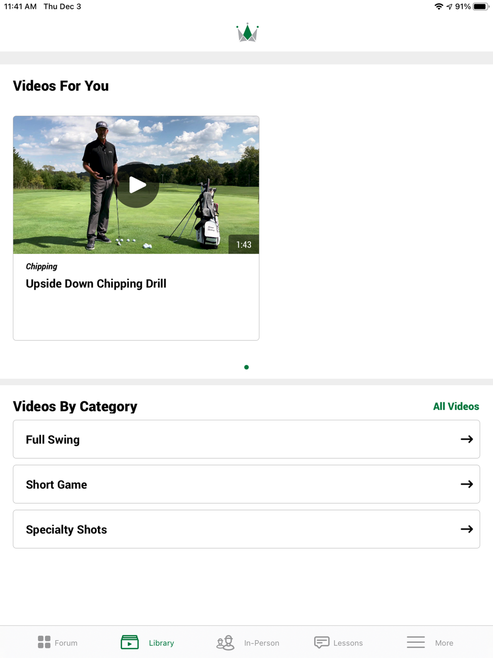Click the Videos For You heading
This screenshot has height=658, width=493.
(61, 86)
